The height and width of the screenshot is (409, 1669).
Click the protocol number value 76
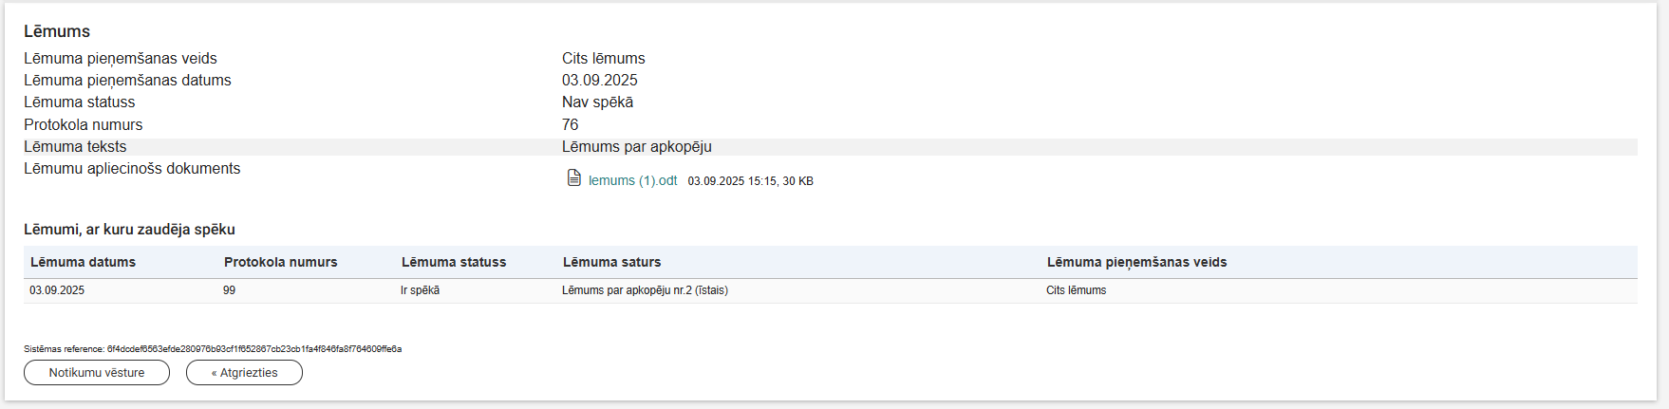pyautogui.click(x=570, y=125)
